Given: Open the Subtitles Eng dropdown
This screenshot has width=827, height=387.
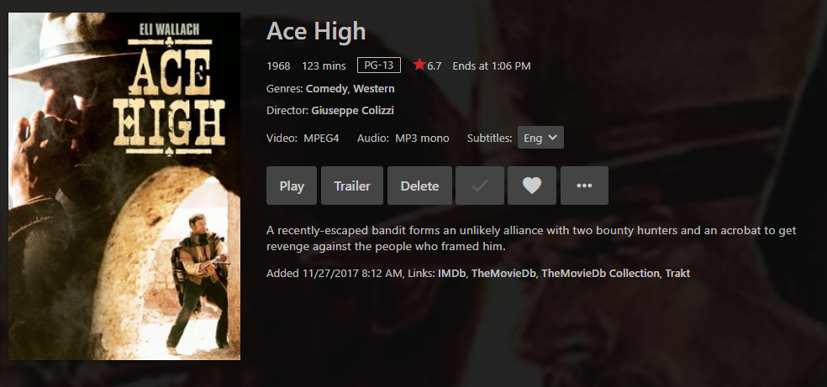Looking at the screenshot, I should [x=540, y=138].
